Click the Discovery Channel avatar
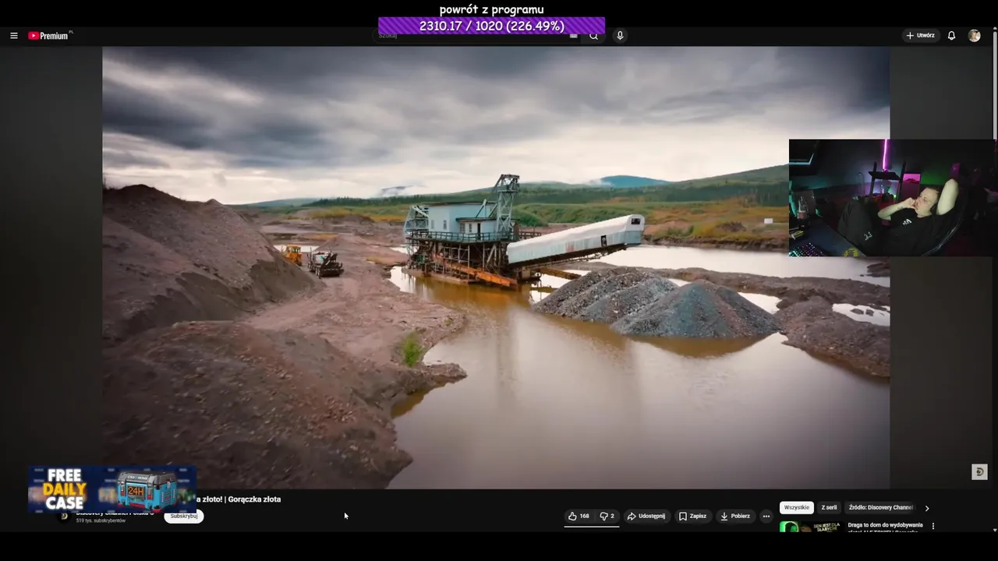 64,517
